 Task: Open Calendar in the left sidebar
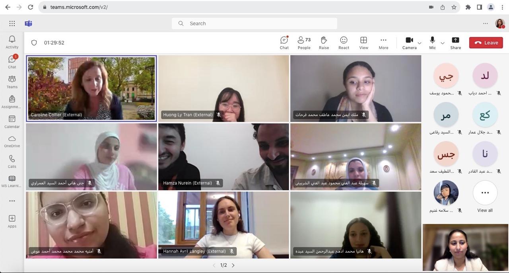pos(12,121)
